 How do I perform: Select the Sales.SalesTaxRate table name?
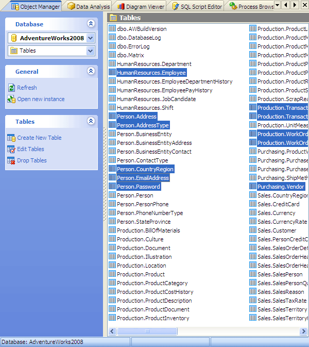pos(282,301)
